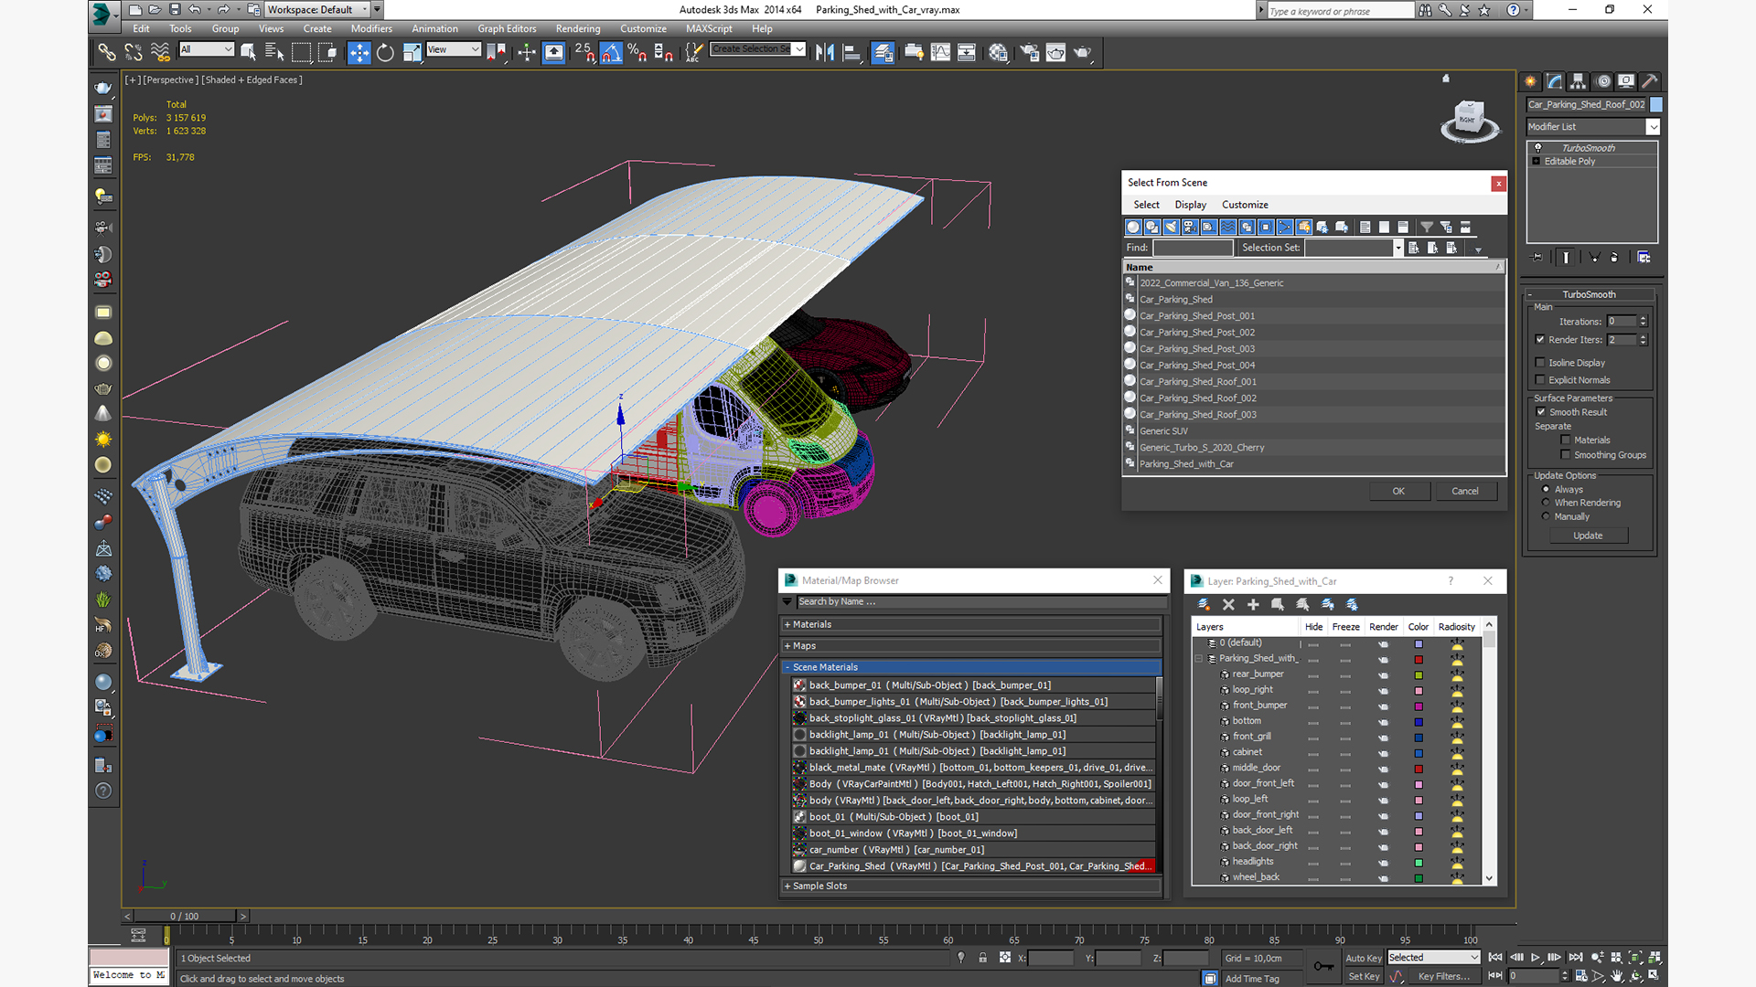
Task: Click Play Animation button
Action: pos(1536,957)
